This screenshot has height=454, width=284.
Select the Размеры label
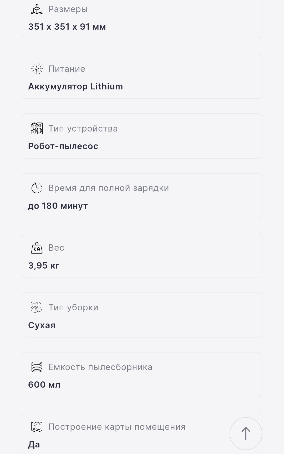click(68, 9)
